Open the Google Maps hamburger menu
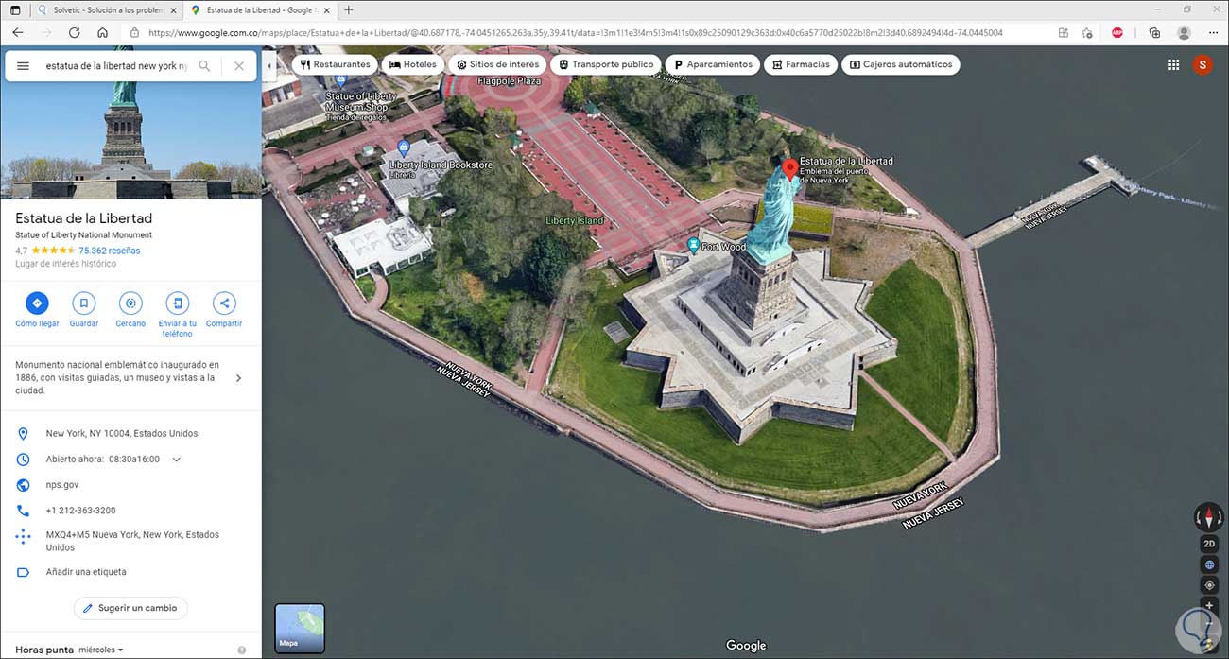Image resolution: width=1229 pixels, height=659 pixels. (x=24, y=66)
